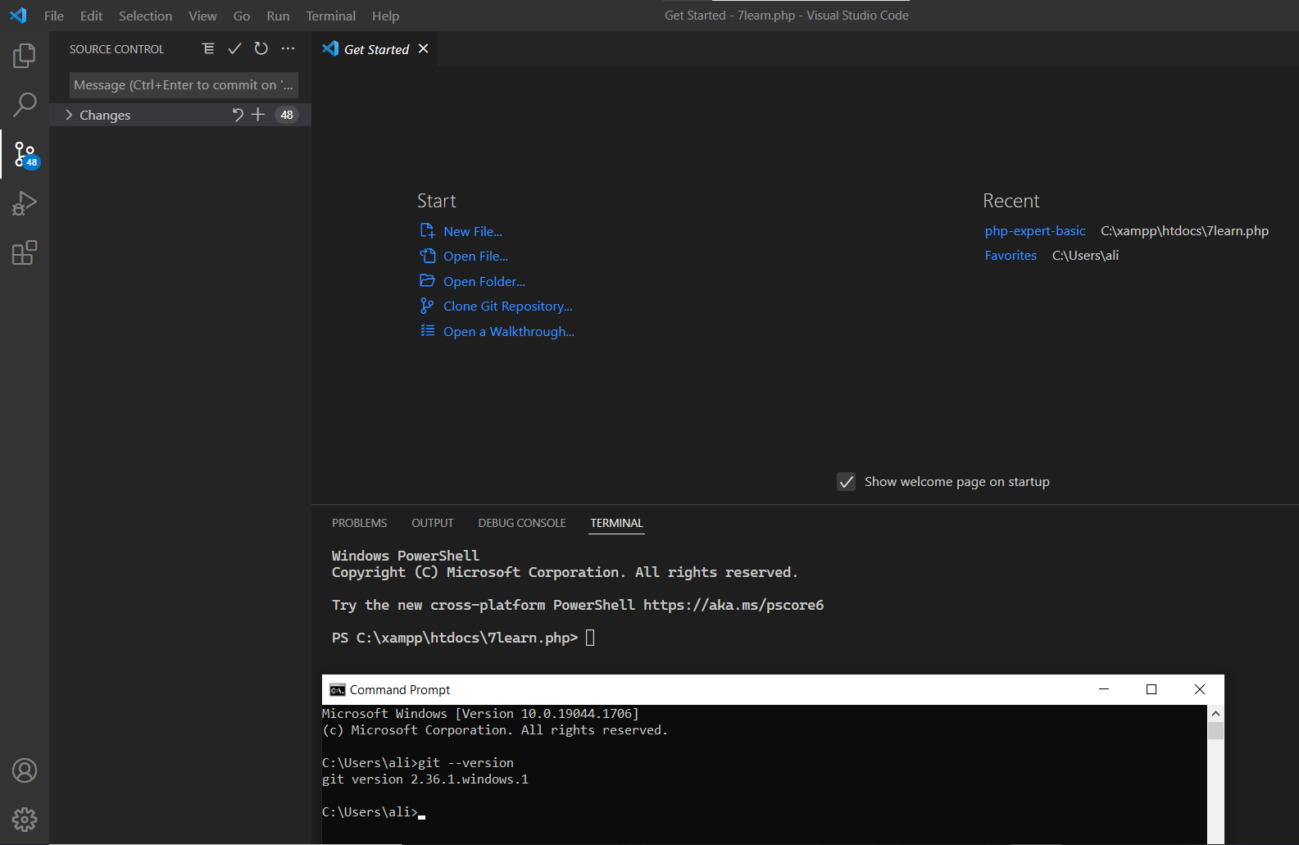
Task: Switch to the OUTPUT panel tab
Action: [433, 523]
